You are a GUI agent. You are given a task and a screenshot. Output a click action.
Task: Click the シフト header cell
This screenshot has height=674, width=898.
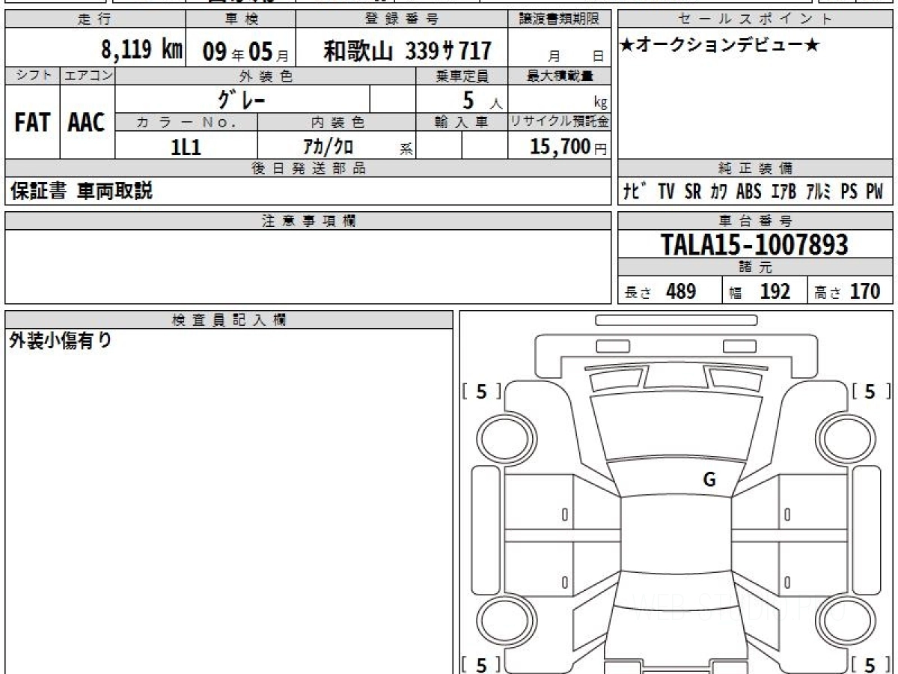coord(32,76)
